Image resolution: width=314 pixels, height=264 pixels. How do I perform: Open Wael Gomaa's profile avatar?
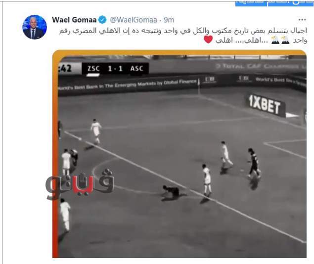point(35,27)
